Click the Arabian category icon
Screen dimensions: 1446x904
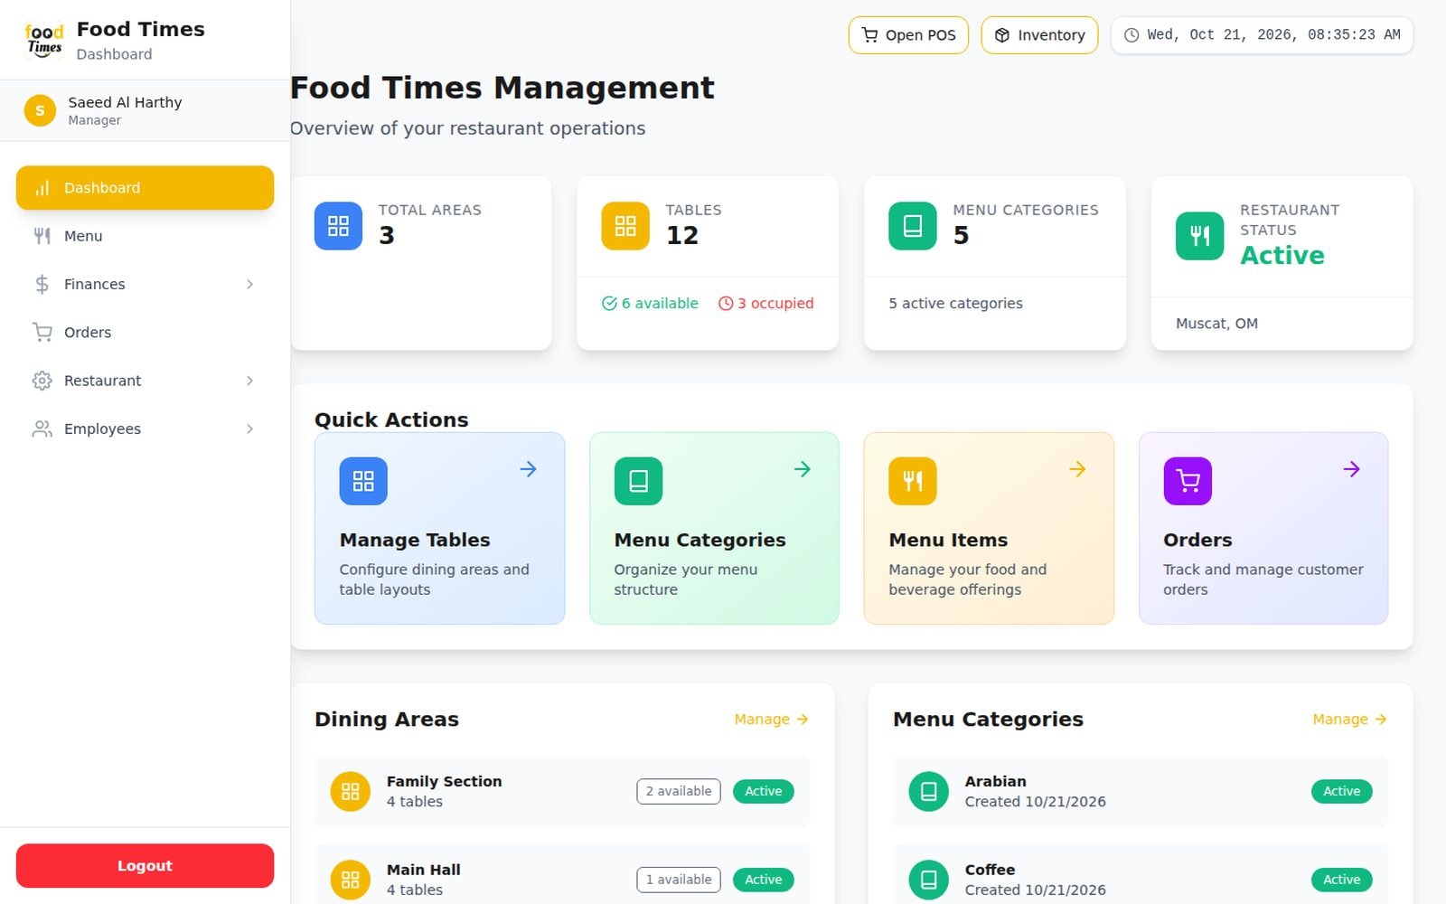929,792
